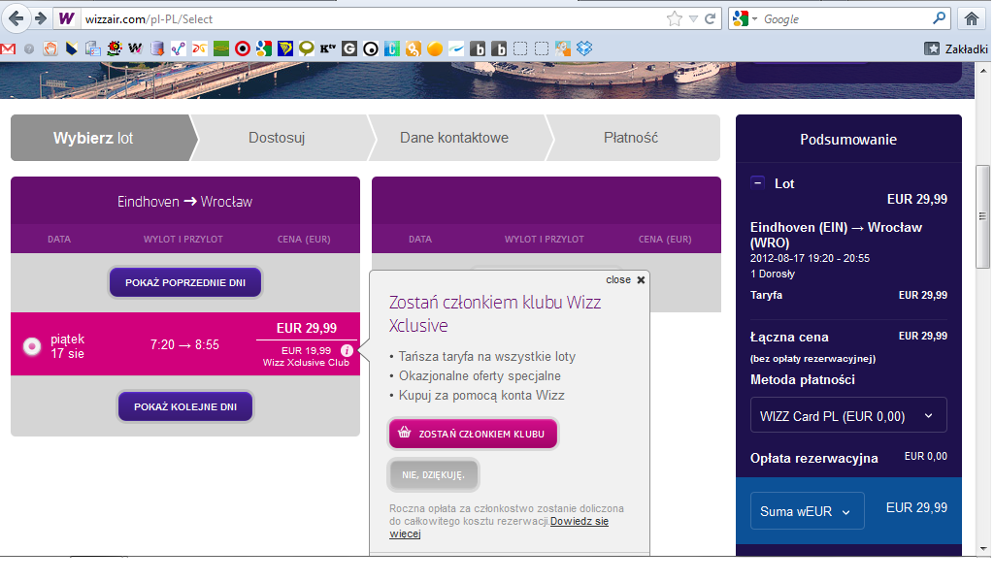Click the scrollbar up arrow
Viewport: 994px width, 582px height.
tap(983, 70)
